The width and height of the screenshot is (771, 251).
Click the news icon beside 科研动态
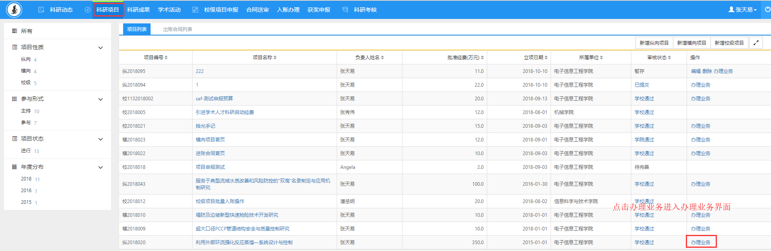click(x=41, y=10)
